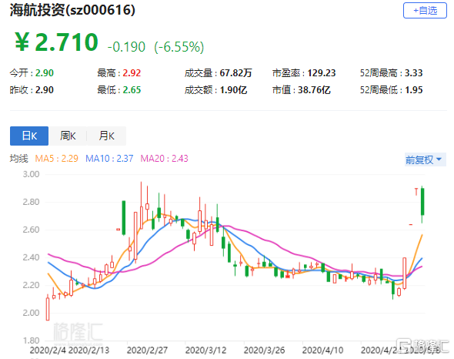Click the 2020/2/13 date axis label
This screenshot has width=454, height=359.
pyautogui.click(x=88, y=350)
